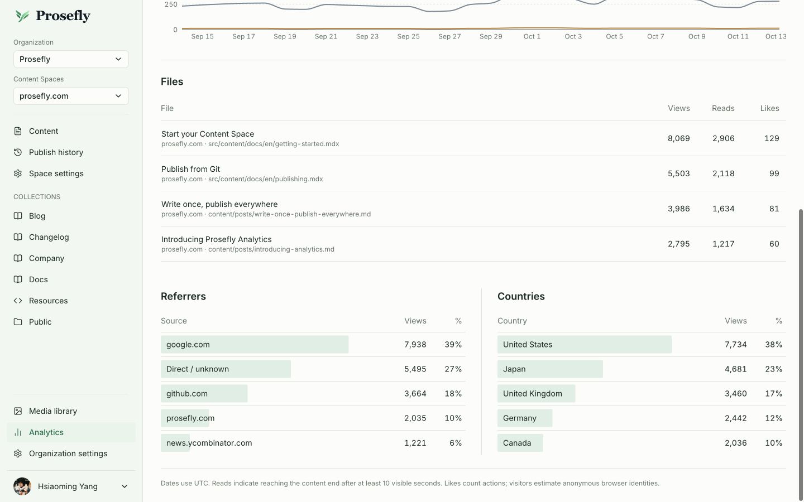Click the Germany country row
804x502 pixels.
pyautogui.click(x=642, y=418)
